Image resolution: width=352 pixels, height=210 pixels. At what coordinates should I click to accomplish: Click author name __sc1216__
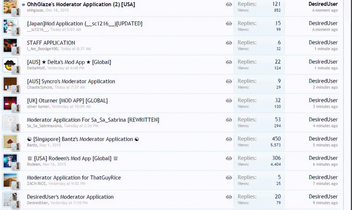click(37, 29)
